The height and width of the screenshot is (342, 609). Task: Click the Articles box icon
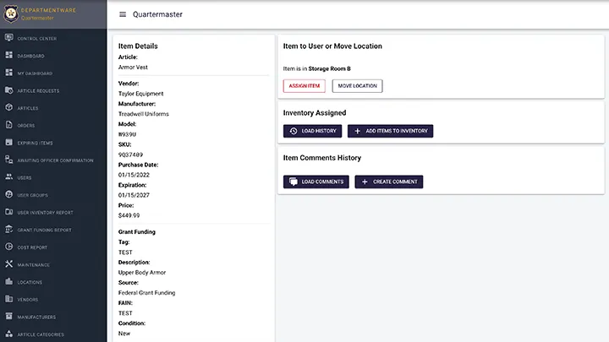click(9, 108)
